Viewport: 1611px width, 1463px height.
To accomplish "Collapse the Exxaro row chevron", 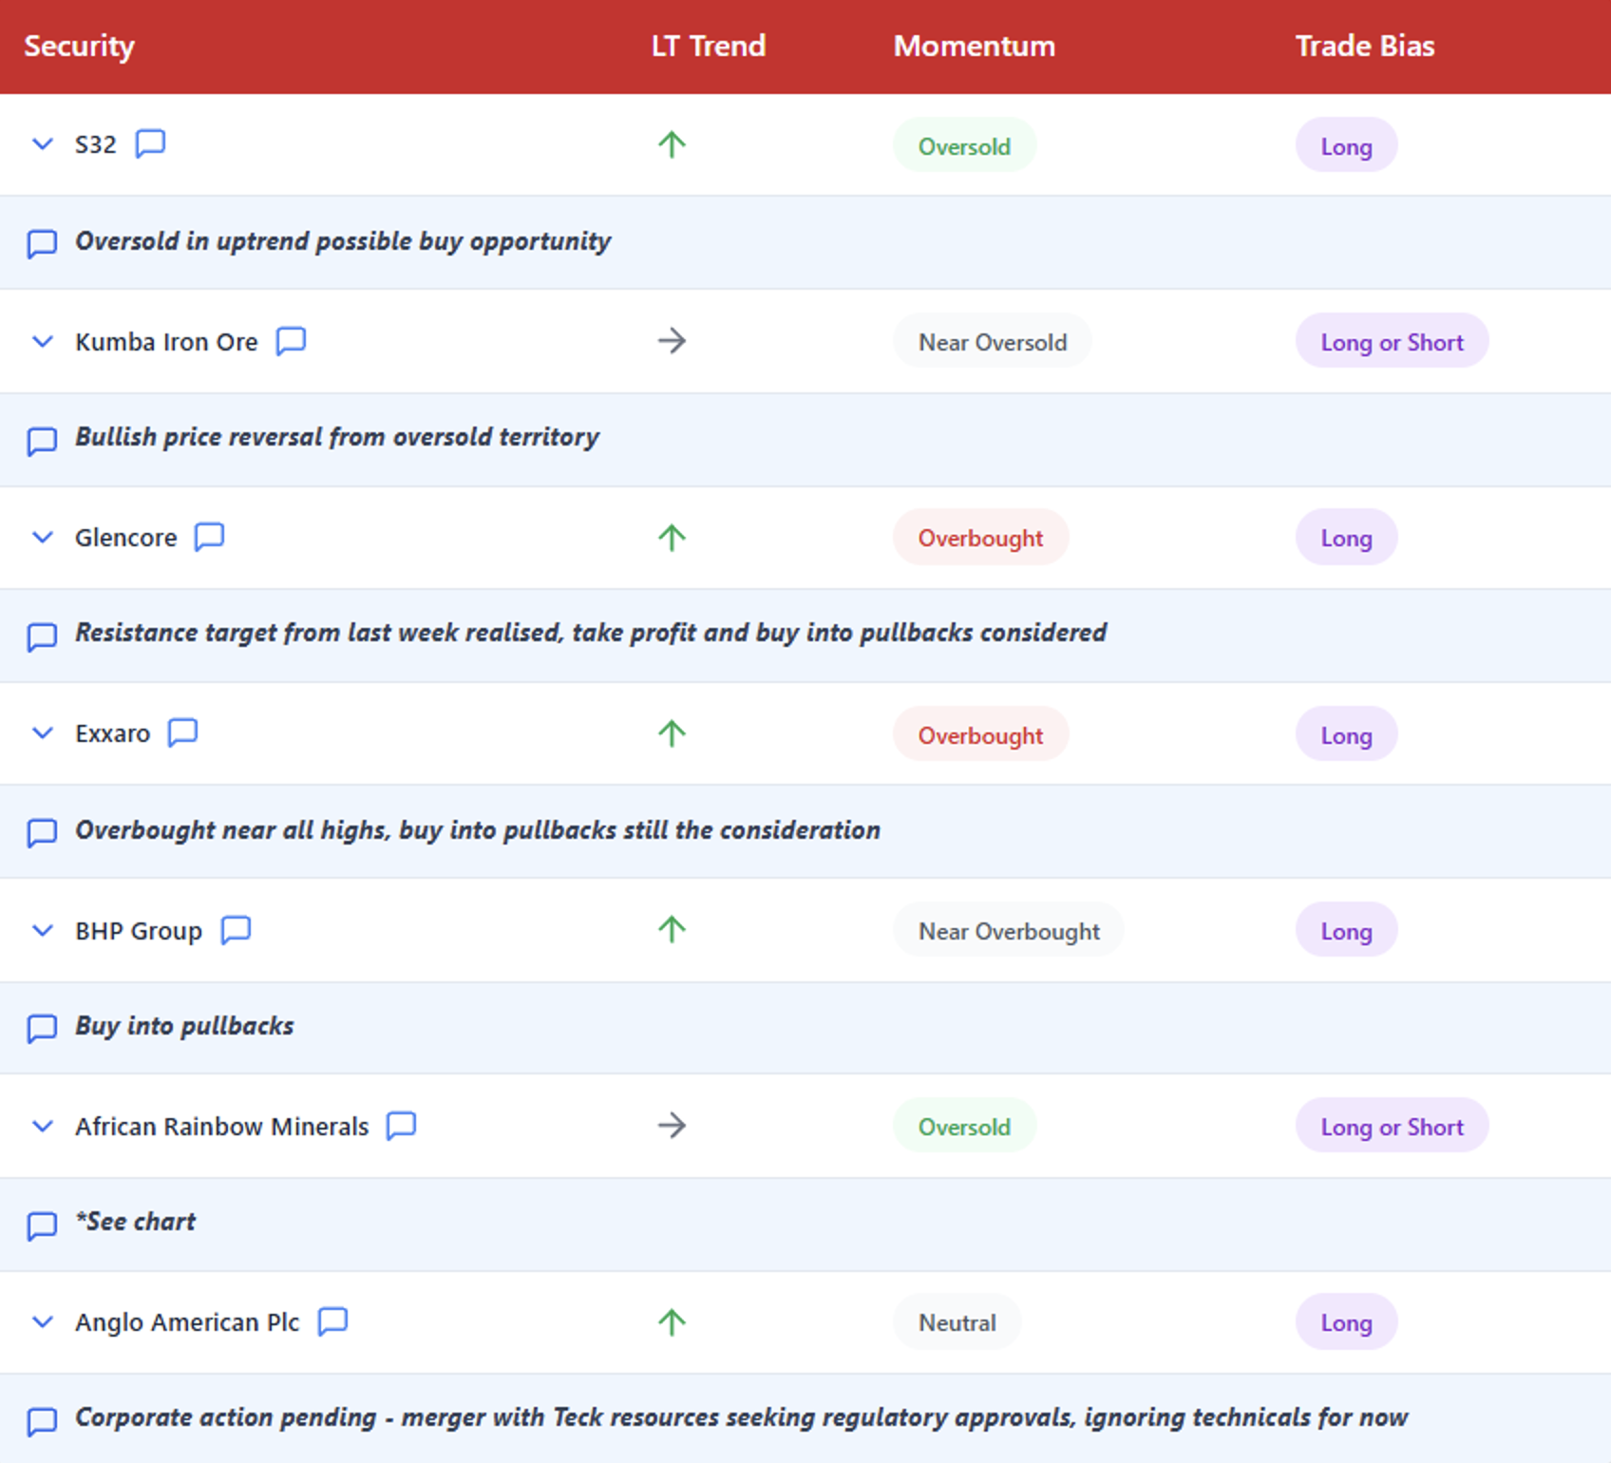I will 43,733.
